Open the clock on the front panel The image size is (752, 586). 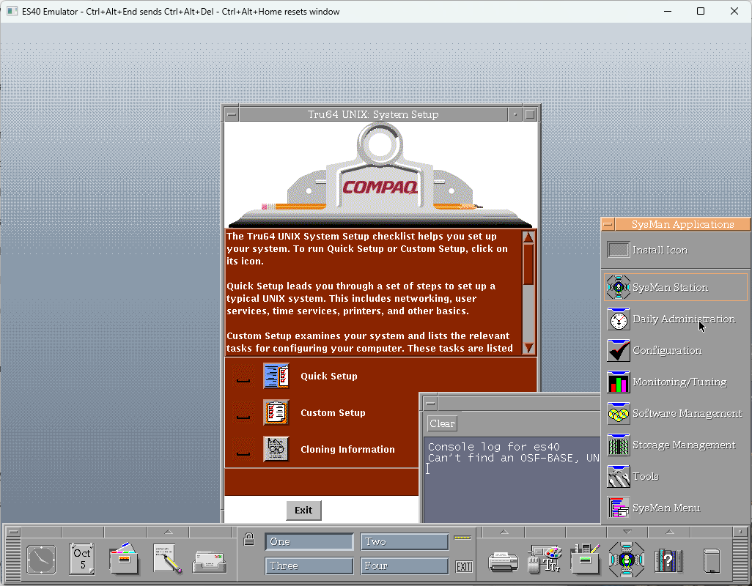pos(41,559)
